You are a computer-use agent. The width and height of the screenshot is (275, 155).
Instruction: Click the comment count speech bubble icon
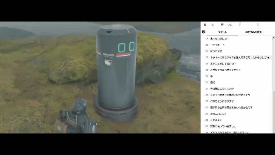pyautogui.click(x=222, y=25)
